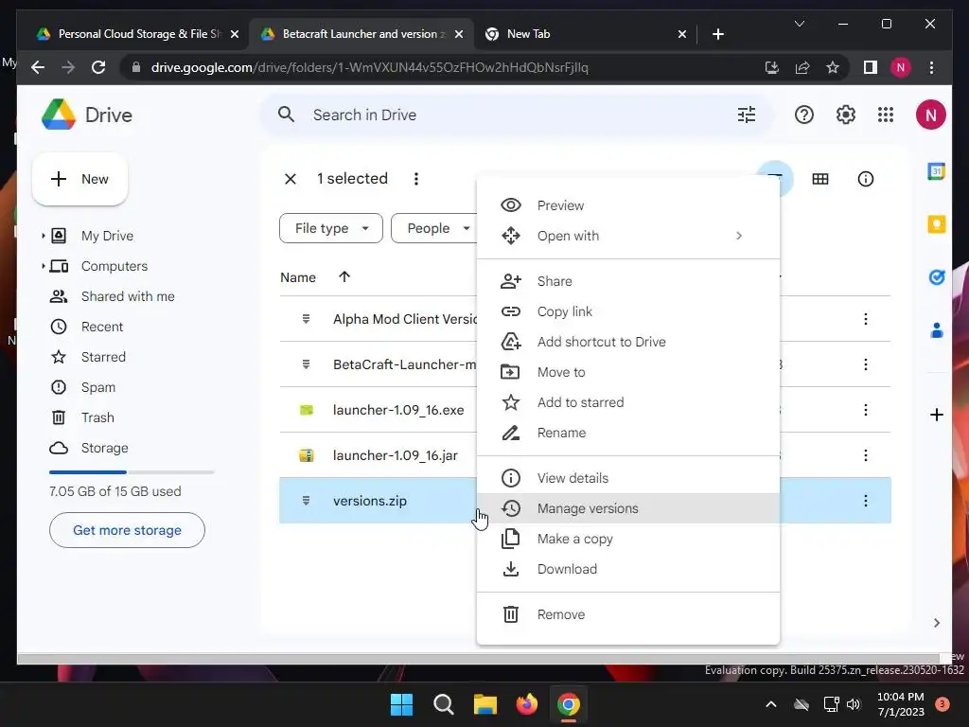Image resolution: width=969 pixels, height=727 pixels.
Task: Open advanced search options filter icon
Action: point(747,115)
